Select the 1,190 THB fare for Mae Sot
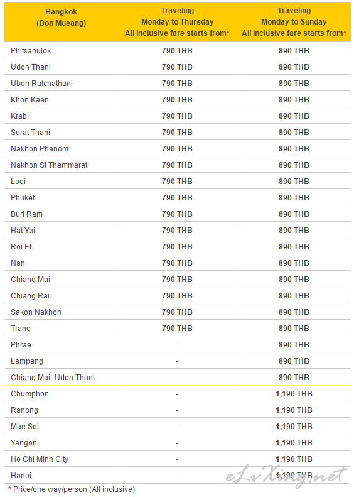The image size is (354, 497). [x=294, y=427]
